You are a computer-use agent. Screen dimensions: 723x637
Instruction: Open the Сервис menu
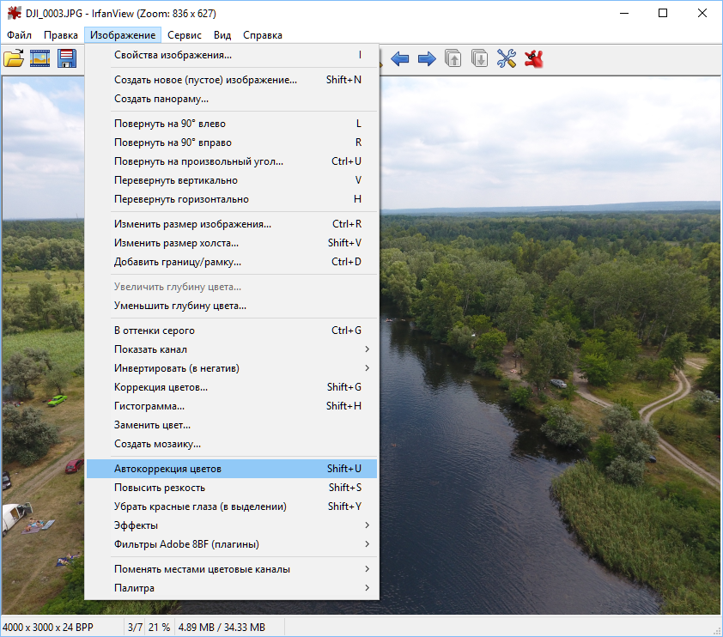[x=185, y=35]
